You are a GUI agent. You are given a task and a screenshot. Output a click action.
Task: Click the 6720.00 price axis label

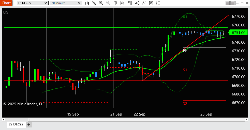click(239, 59)
